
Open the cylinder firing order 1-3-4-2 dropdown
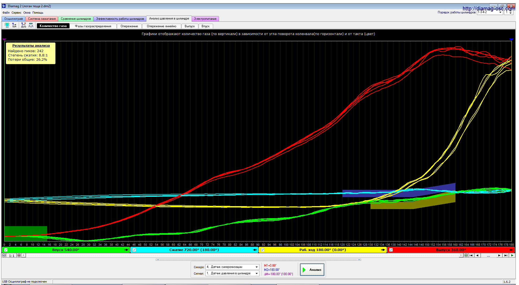[490, 12]
